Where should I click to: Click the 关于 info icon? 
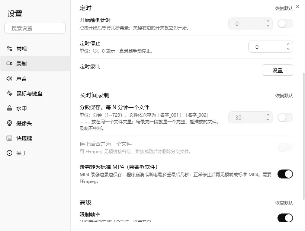[x=9, y=153]
